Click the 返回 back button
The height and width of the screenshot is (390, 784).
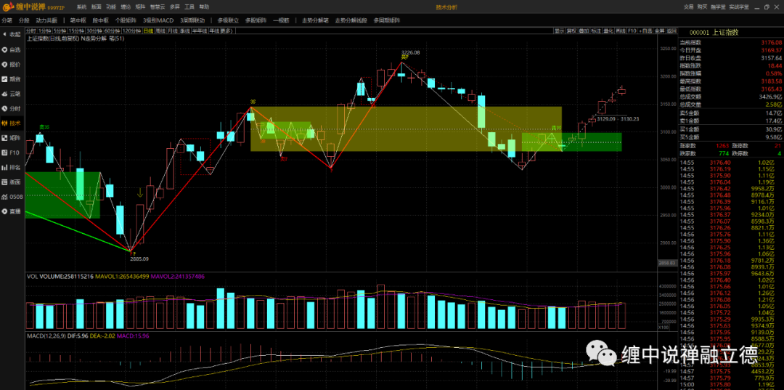[x=672, y=31]
